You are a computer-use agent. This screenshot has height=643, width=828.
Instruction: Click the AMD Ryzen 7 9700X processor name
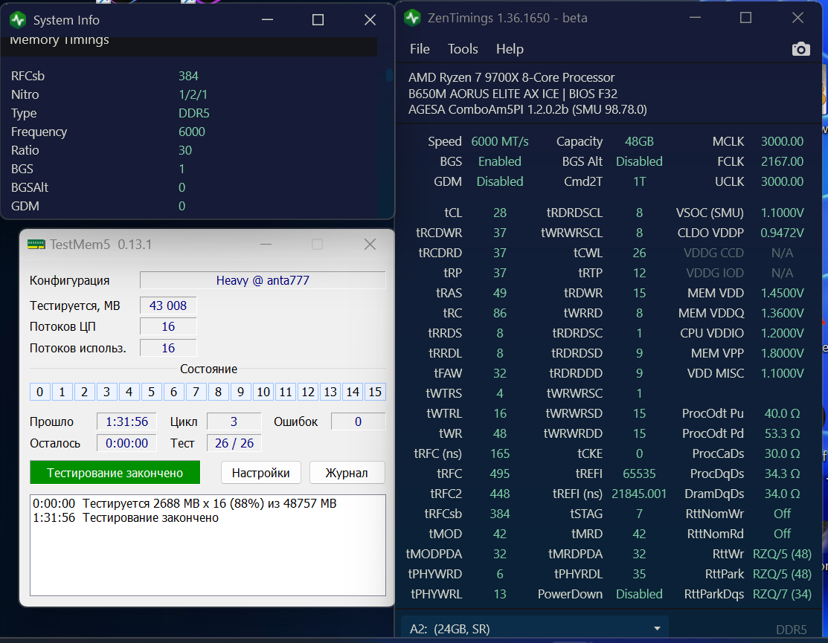click(511, 77)
